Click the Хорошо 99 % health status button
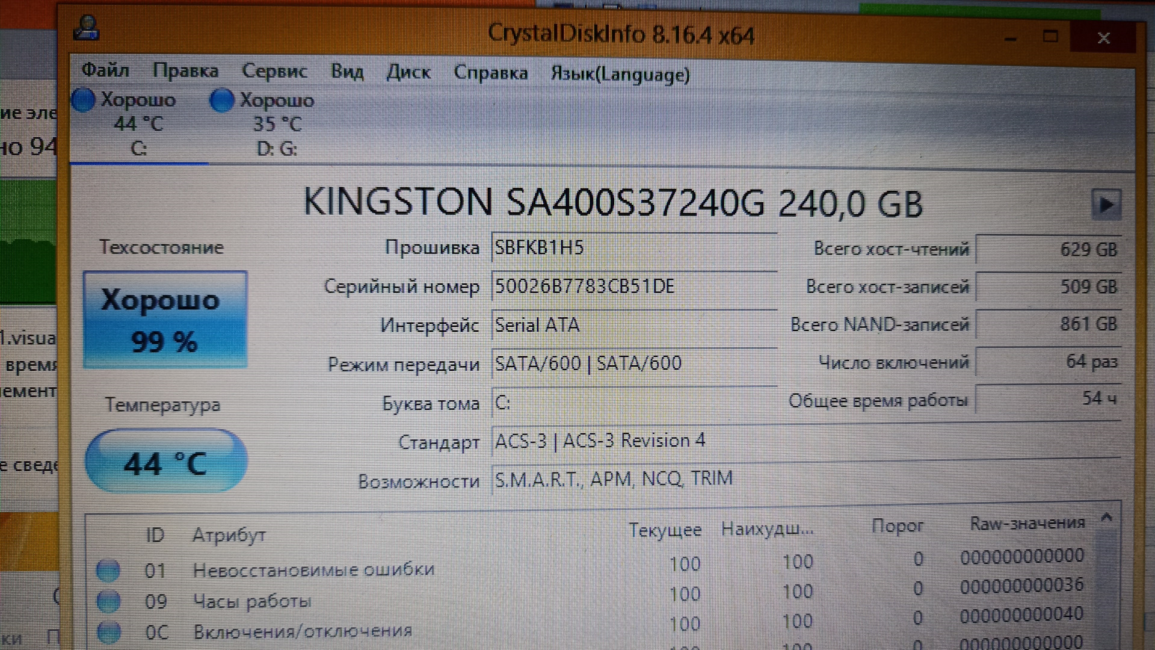This screenshot has width=1155, height=650. click(165, 320)
